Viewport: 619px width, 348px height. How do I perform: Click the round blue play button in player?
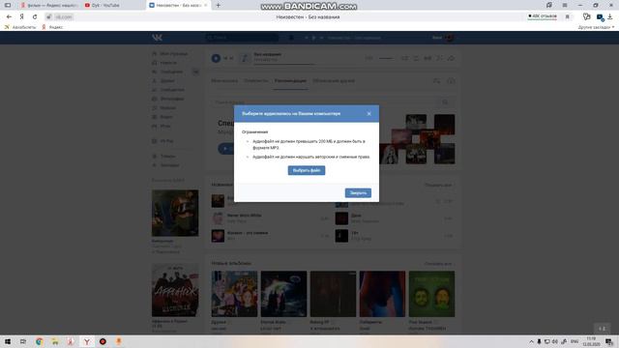click(216, 58)
